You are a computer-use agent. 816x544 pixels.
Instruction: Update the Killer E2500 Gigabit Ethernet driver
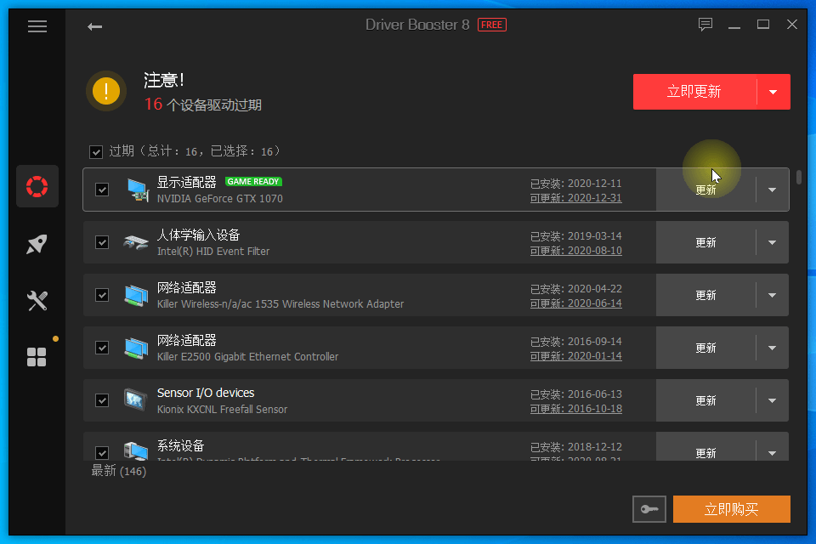click(705, 348)
